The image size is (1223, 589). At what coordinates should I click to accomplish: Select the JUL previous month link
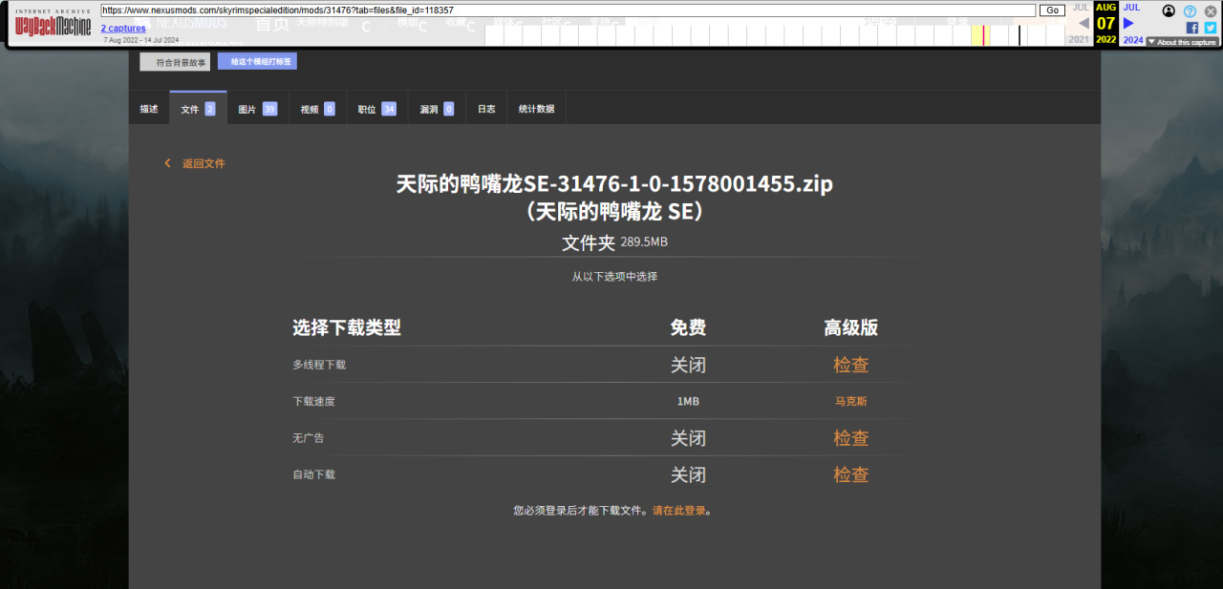coord(1081,8)
